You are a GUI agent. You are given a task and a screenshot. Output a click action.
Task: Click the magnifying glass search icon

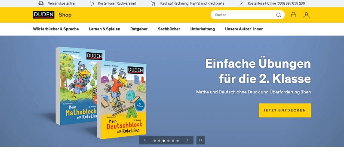coord(279,15)
